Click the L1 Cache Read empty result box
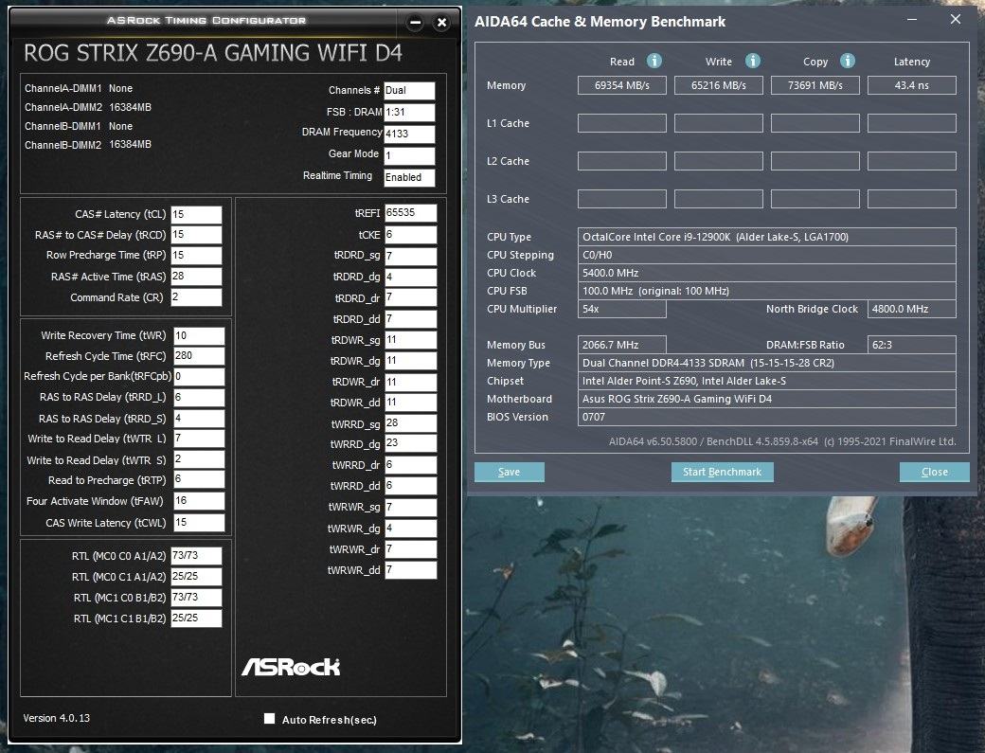The image size is (985, 753). (622, 123)
